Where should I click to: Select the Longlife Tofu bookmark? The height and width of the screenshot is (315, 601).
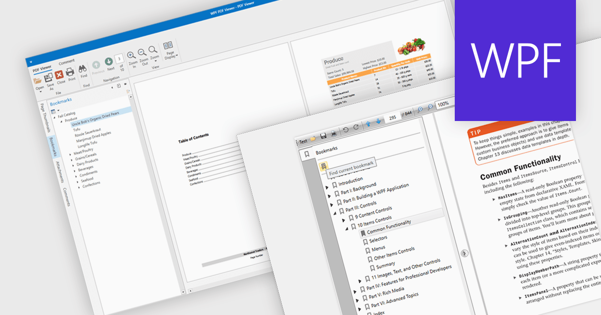point(88,145)
